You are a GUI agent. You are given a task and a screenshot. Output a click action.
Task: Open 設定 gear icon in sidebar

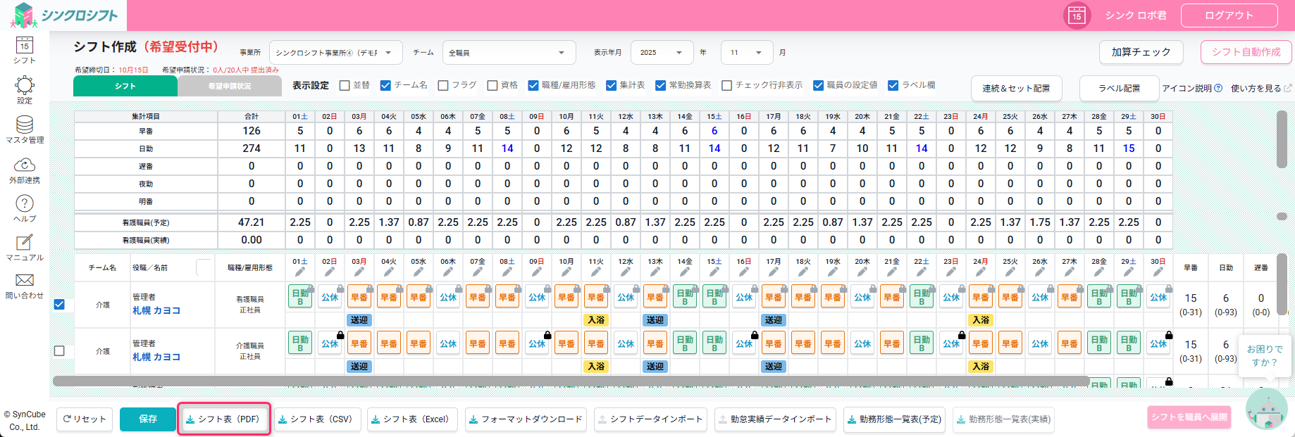25,86
